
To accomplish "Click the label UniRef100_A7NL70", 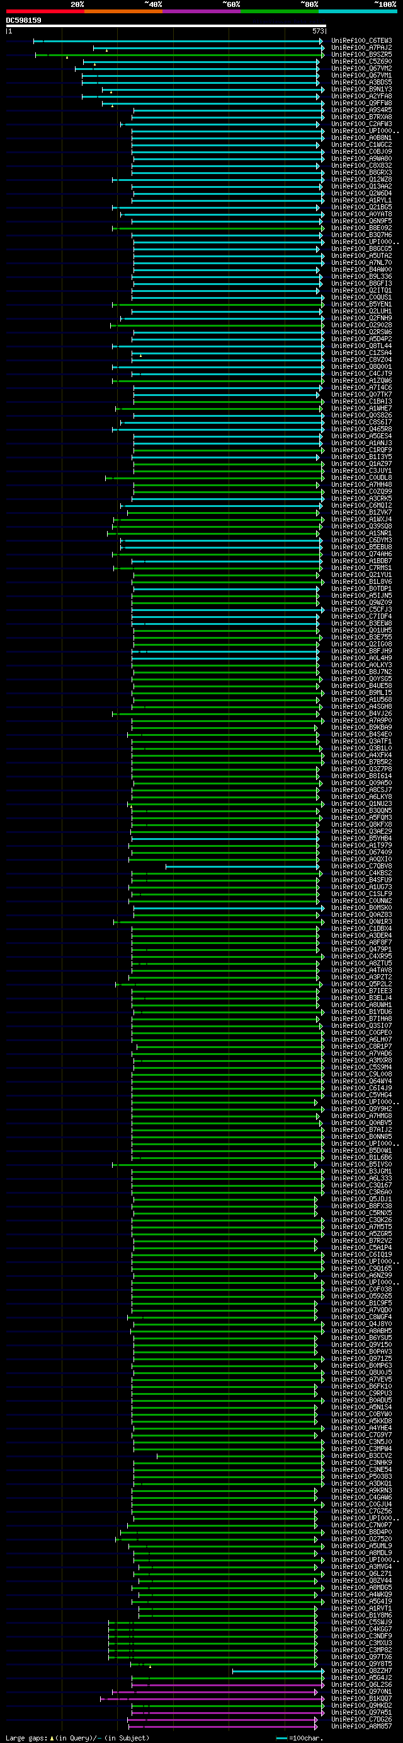I will tap(361, 262).
